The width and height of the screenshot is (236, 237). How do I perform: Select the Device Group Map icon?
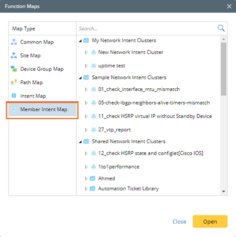14,69
